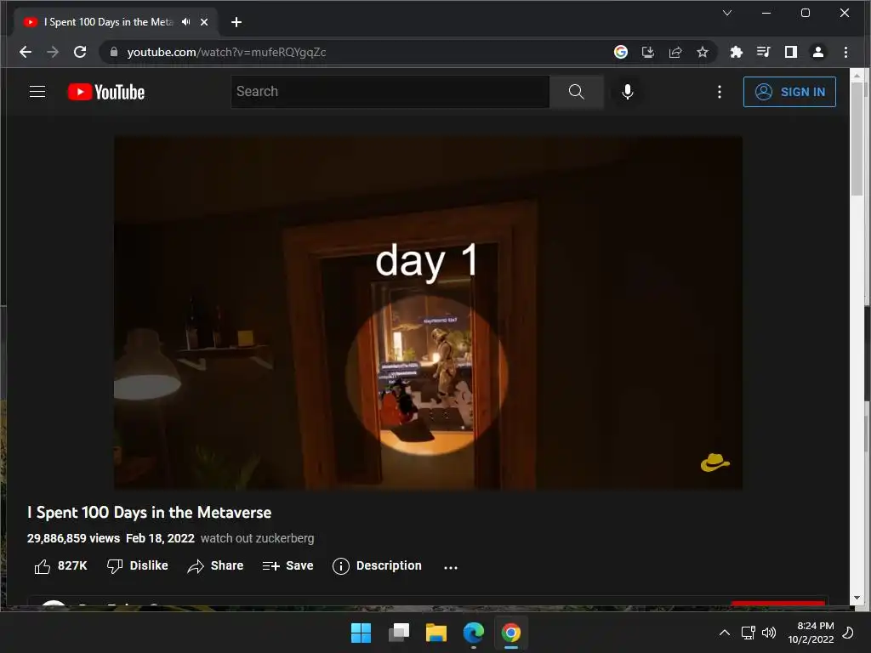Expand tab search chevron
Image resolution: width=871 pixels, height=653 pixels.
(x=726, y=13)
